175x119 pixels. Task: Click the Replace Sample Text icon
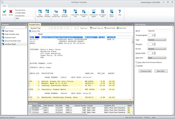point(56,12)
